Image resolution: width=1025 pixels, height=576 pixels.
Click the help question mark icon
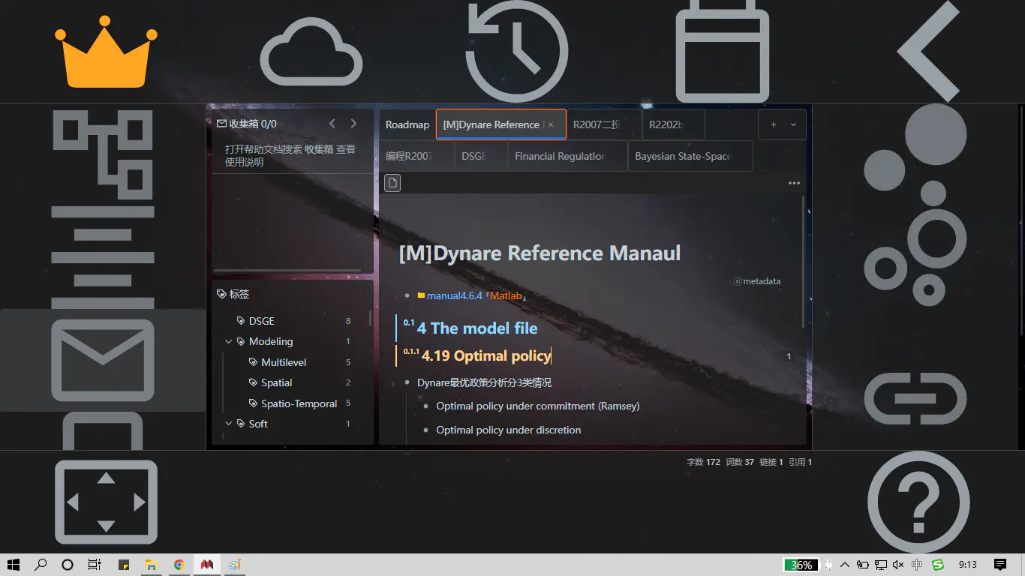click(918, 501)
